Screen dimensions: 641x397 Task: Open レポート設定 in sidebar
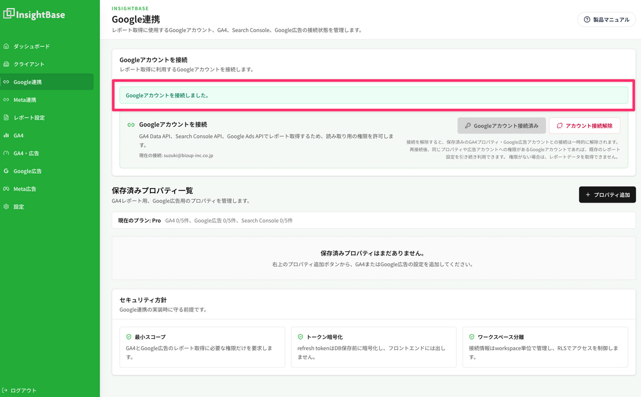(x=47, y=117)
